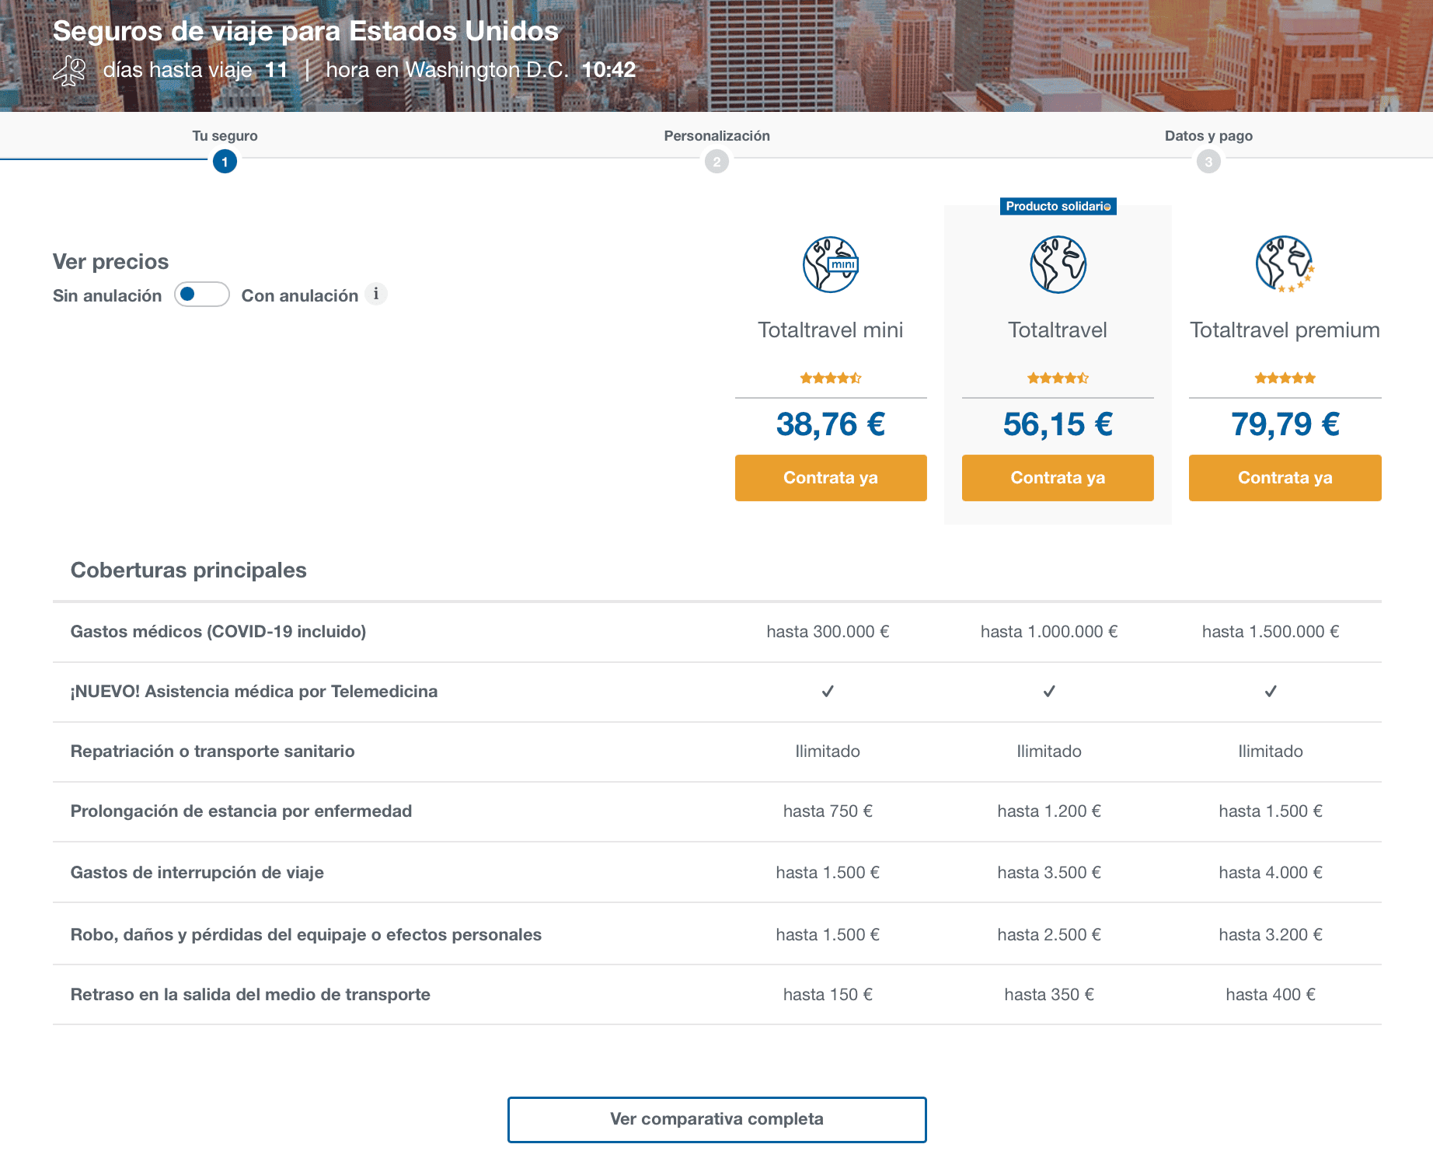The height and width of the screenshot is (1172, 1433).
Task: Select the Con anulación label
Action: pyautogui.click(x=300, y=295)
